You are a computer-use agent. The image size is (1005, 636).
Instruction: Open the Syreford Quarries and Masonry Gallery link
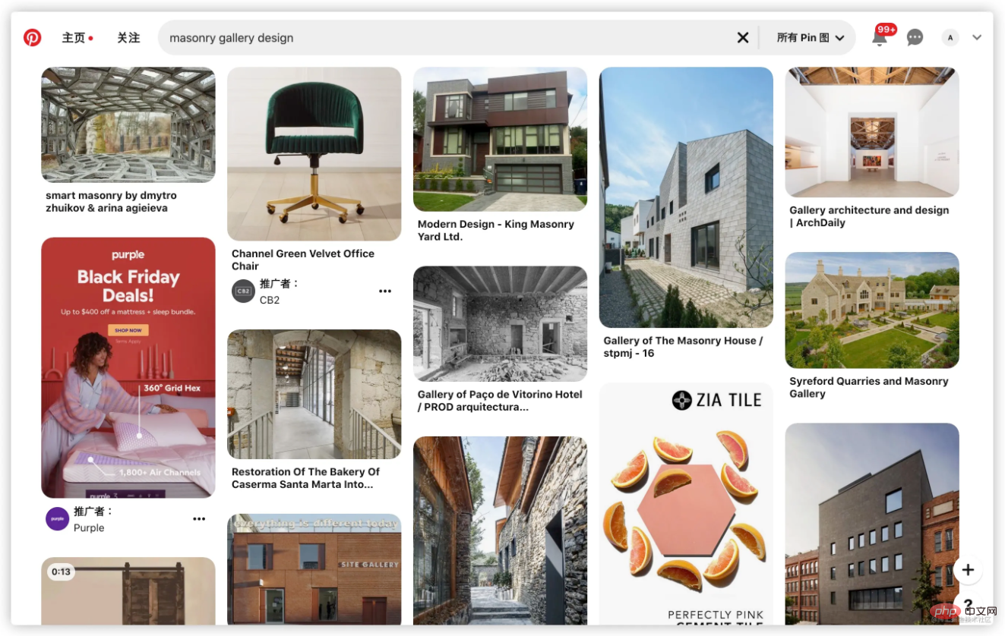pyautogui.click(x=868, y=387)
